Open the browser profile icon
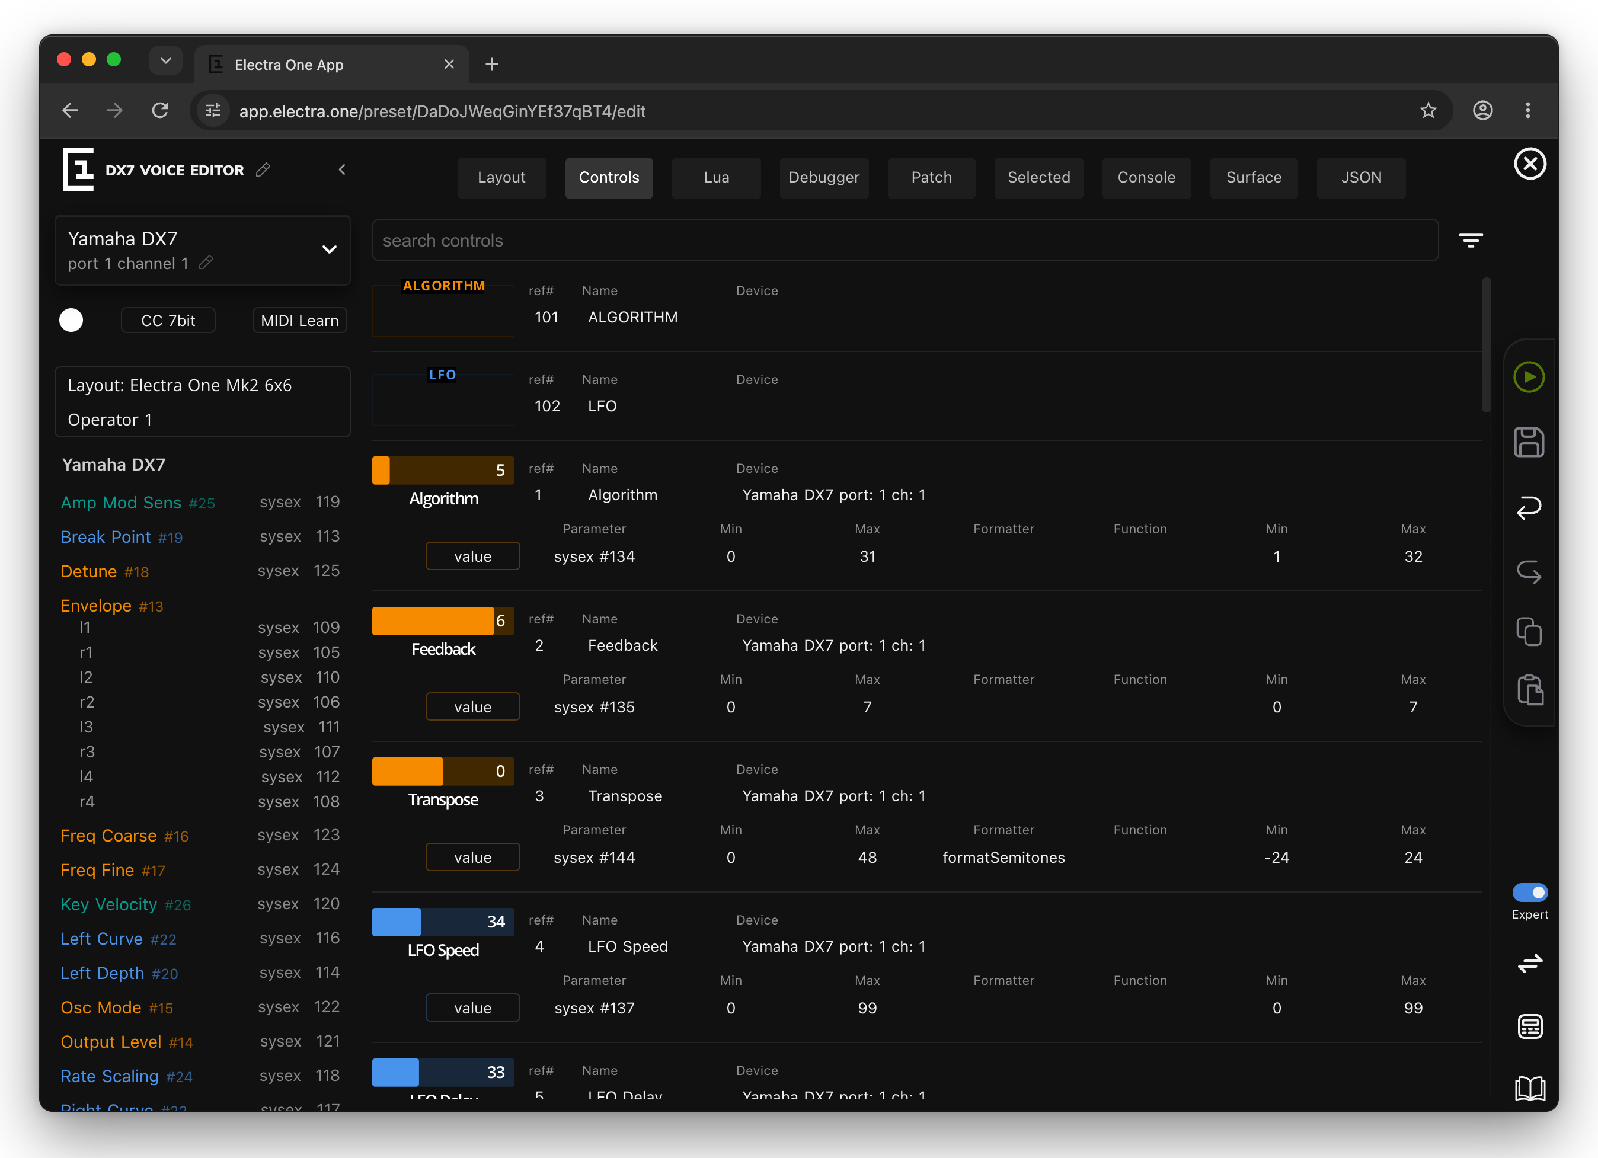Image resolution: width=1598 pixels, height=1158 pixels. (x=1482, y=111)
